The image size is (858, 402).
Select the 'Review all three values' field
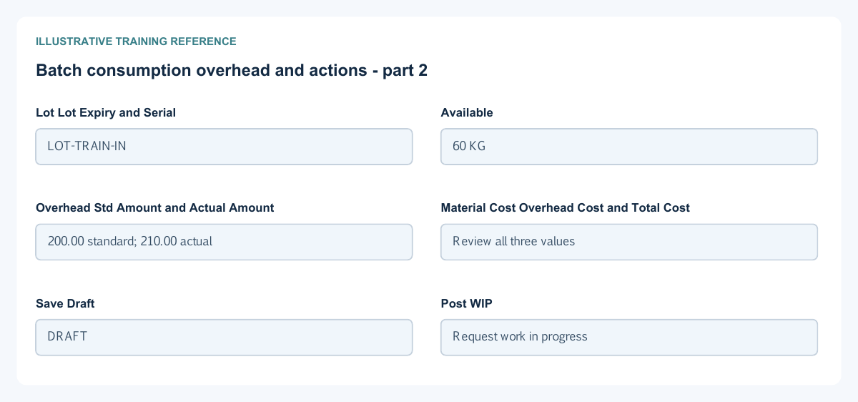point(629,242)
